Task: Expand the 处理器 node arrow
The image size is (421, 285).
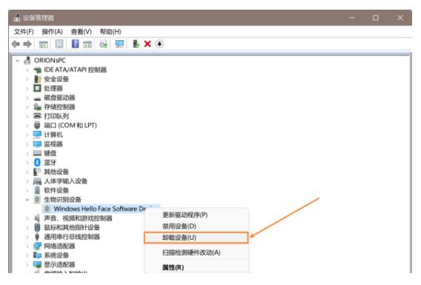Action: pos(27,88)
